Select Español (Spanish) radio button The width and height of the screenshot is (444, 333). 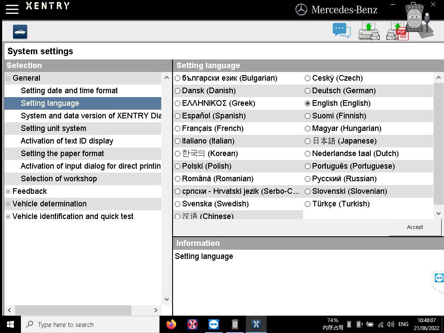(177, 116)
